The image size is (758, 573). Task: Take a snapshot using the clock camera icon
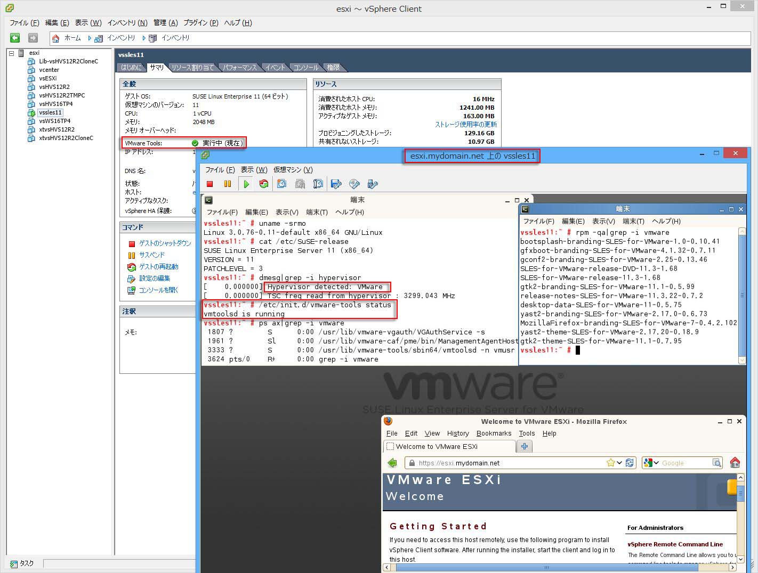[282, 184]
